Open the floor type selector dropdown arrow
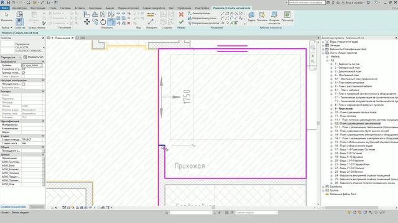 (44, 47)
